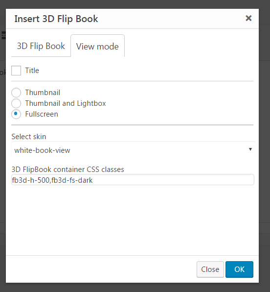Click the Select skin label
The image size is (270, 292).
29,137
